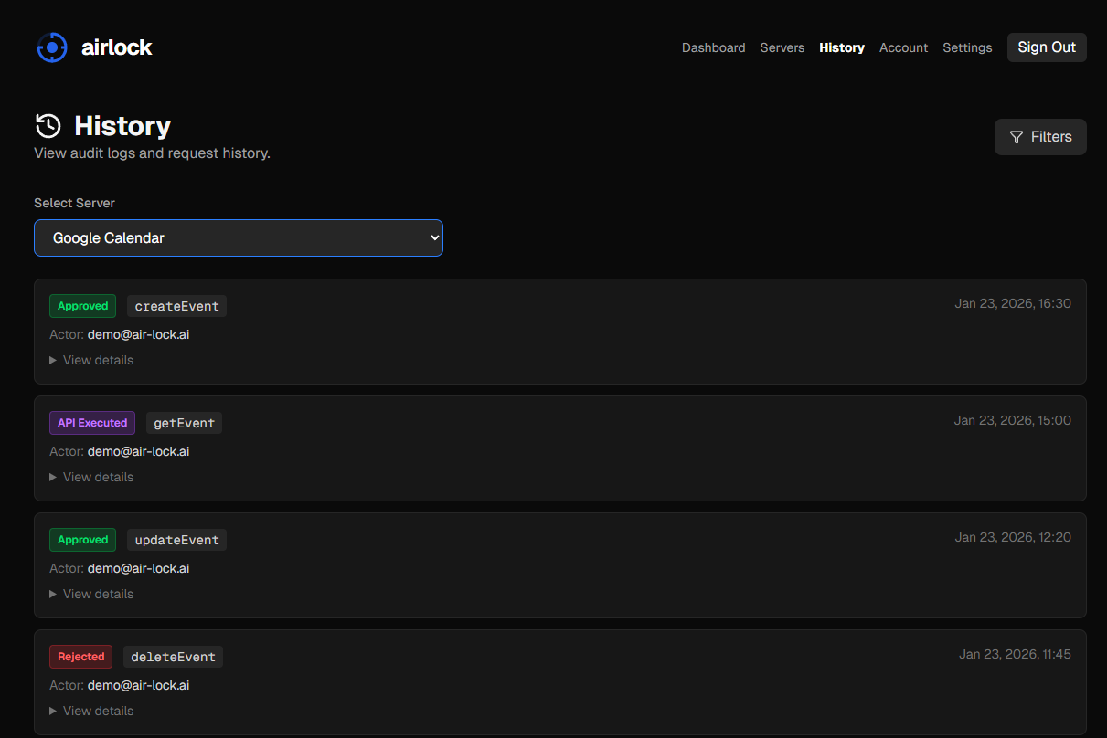Click actor email in createEvent entry
This screenshot has height=738, width=1107.
pyautogui.click(x=139, y=334)
